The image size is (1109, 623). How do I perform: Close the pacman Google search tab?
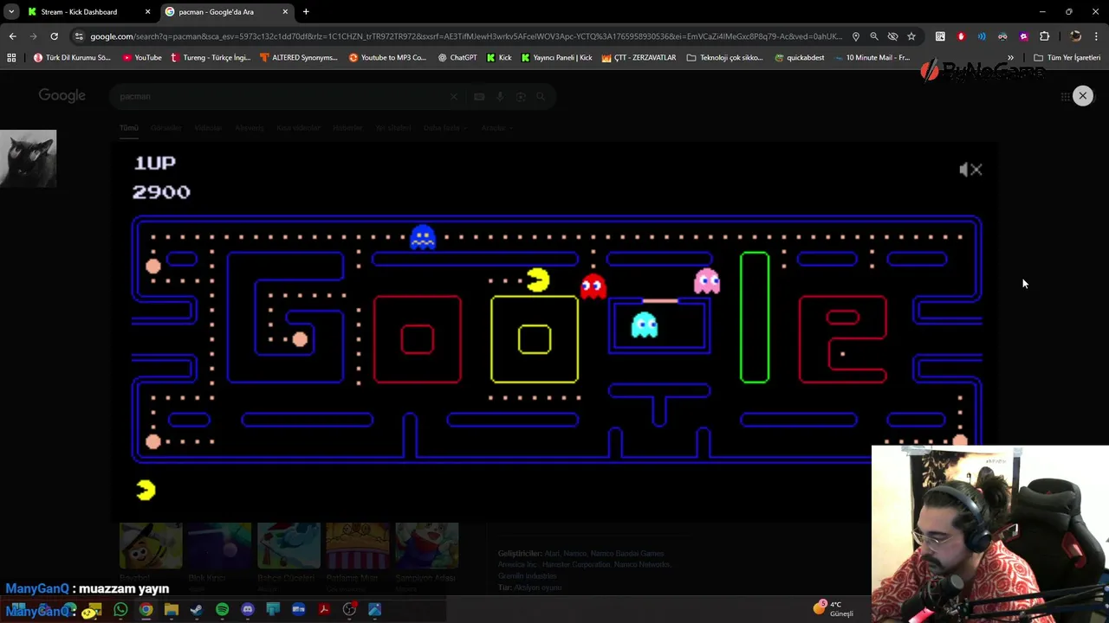pyautogui.click(x=285, y=12)
